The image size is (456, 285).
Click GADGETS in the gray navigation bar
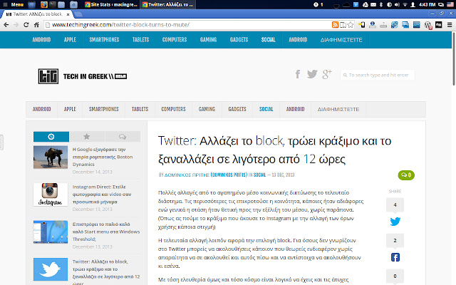point(237,109)
